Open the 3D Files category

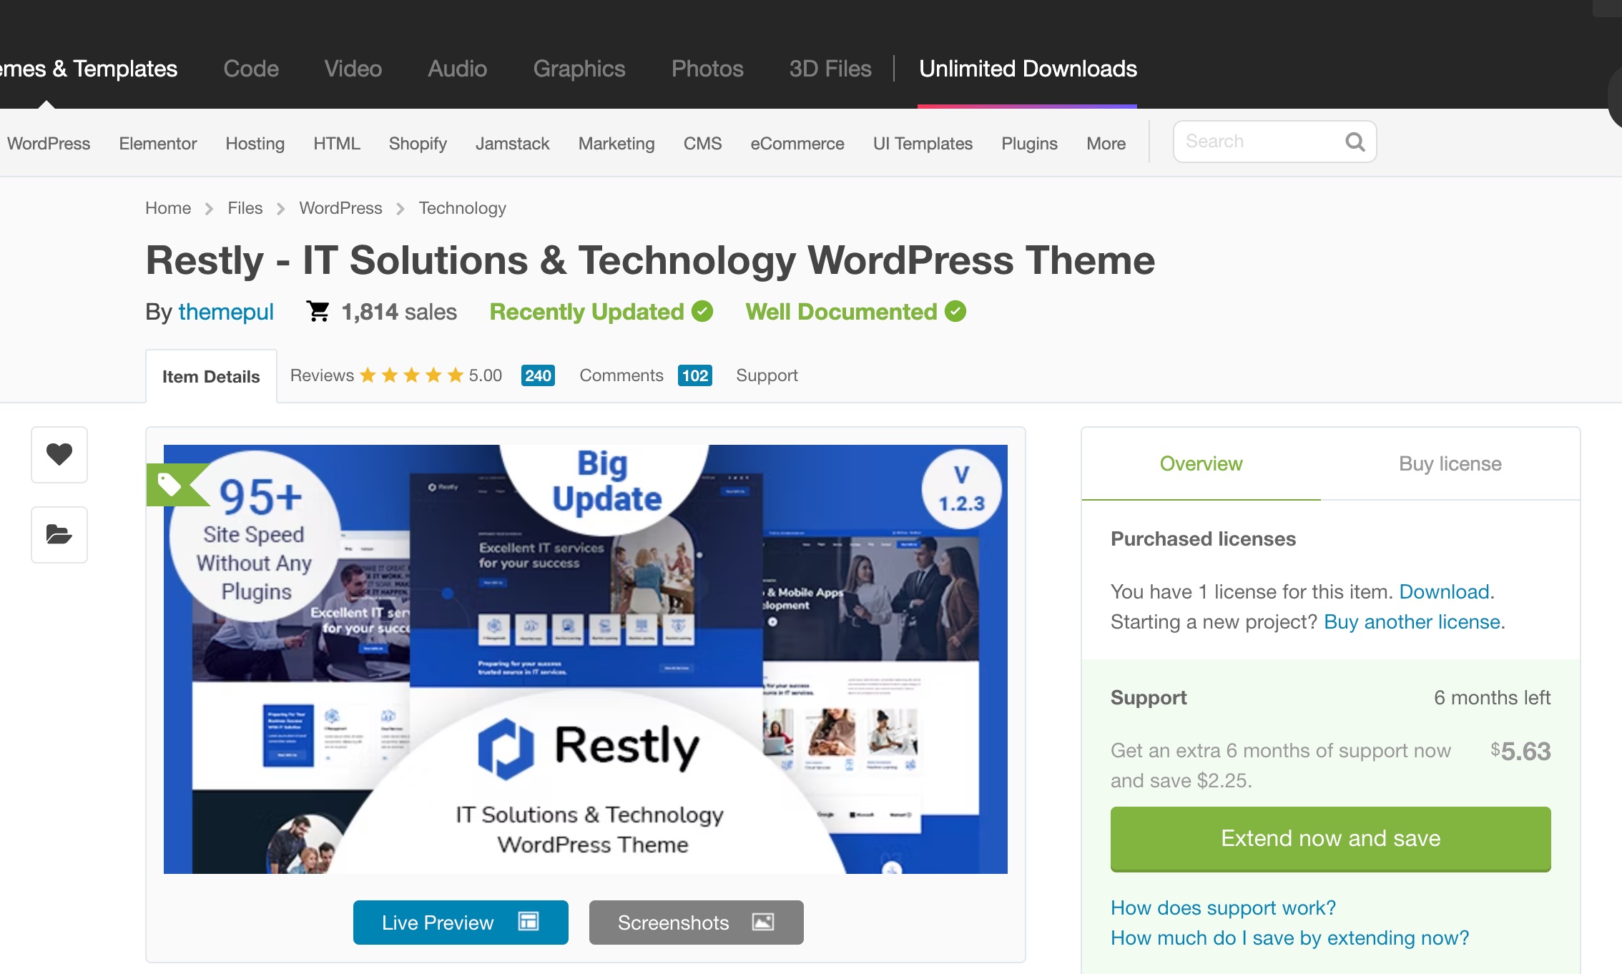(x=830, y=69)
